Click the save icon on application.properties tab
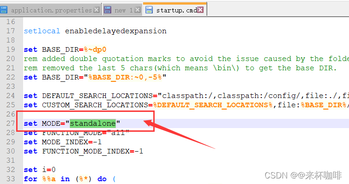The image size is (349, 184). pos(3,10)
